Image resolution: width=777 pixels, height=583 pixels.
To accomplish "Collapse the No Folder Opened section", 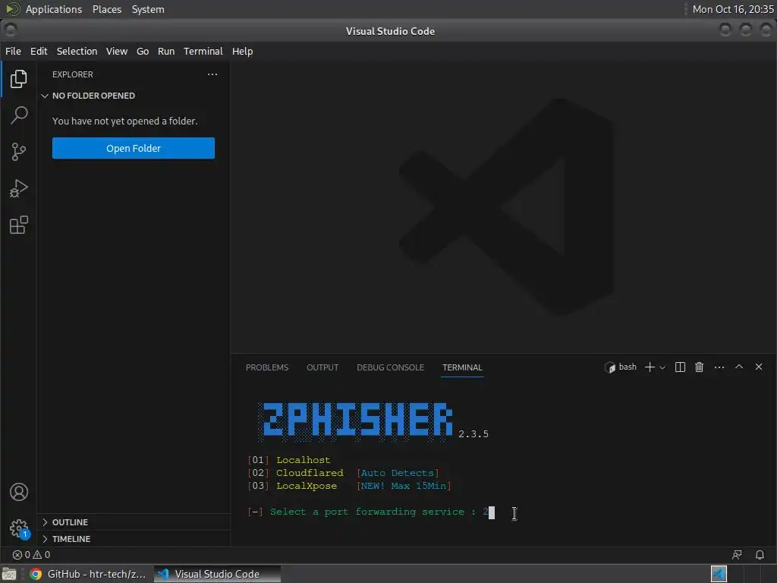I will click(x=133, y=96).
